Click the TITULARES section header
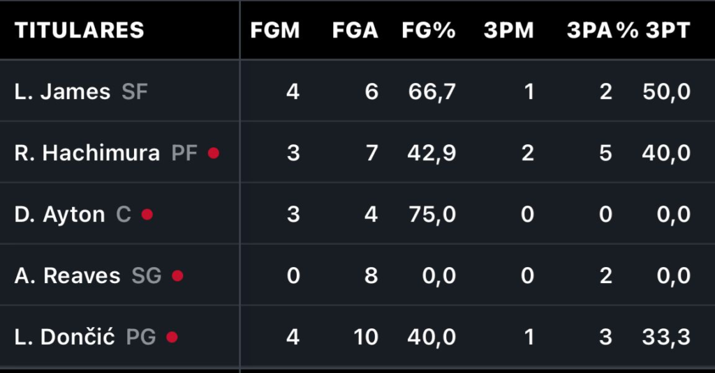Screen dimensions: 715x373 (80, 31)
